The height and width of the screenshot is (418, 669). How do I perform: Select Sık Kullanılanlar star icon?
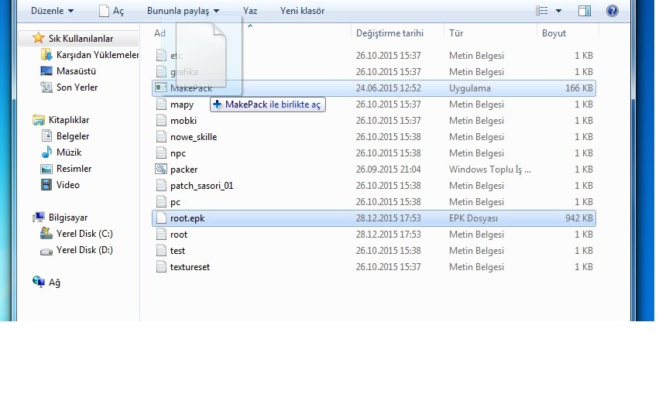tap(39, 38)
